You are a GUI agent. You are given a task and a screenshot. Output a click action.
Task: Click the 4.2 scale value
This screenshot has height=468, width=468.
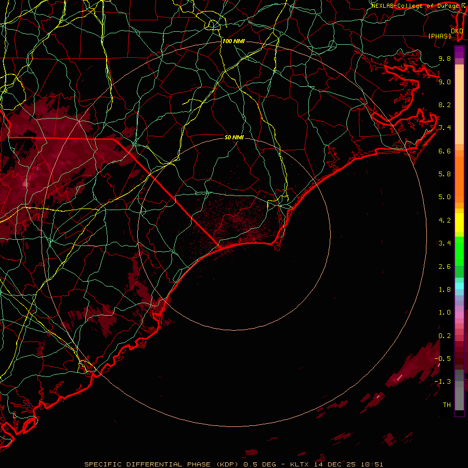pos(445,220)
